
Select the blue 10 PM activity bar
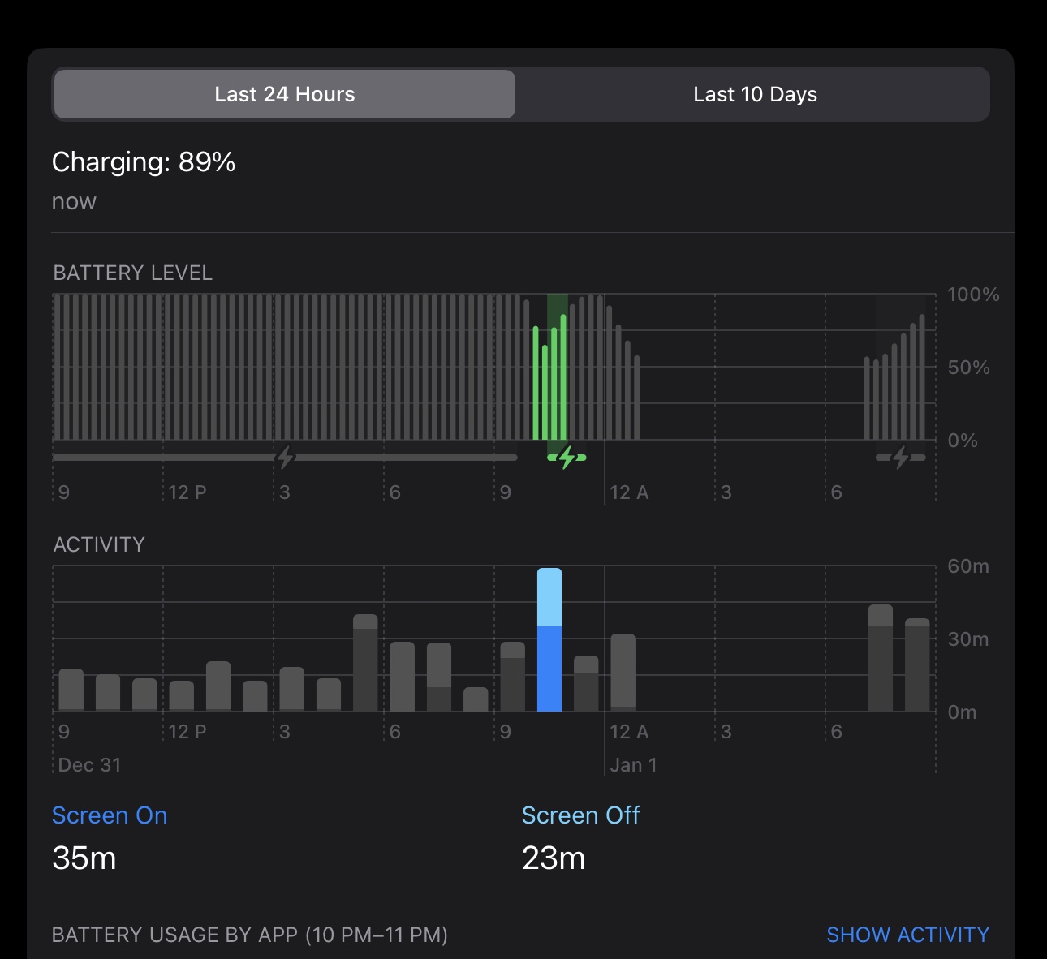click(x=549, y=641)
